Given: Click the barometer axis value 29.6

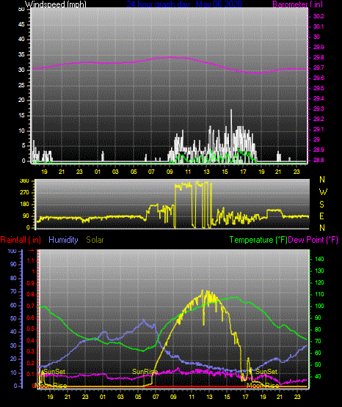Looking at the screenshot, I should click(319, 78).
